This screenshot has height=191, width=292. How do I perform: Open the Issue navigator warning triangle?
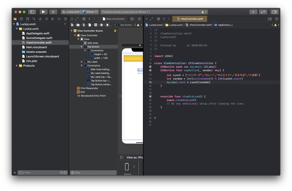[40, 19]
